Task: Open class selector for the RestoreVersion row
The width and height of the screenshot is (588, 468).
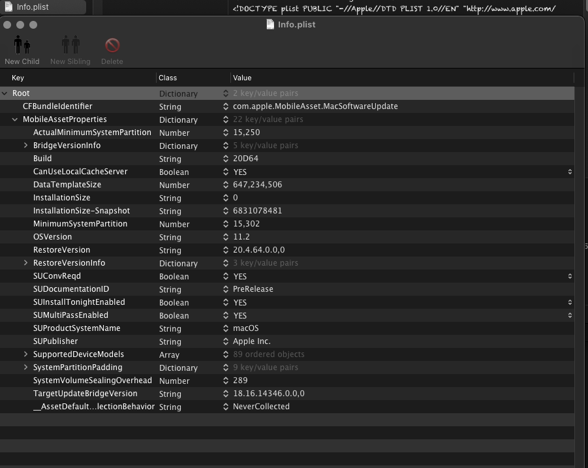Action: (225, 250)
